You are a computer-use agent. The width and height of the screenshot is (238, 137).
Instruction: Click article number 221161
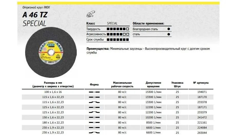coord(202,122)
